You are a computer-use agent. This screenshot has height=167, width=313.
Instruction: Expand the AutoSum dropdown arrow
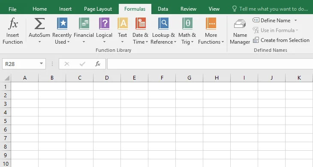pos(39,42)
